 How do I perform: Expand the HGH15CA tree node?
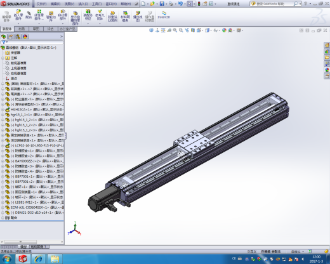(x=3, y=110)
